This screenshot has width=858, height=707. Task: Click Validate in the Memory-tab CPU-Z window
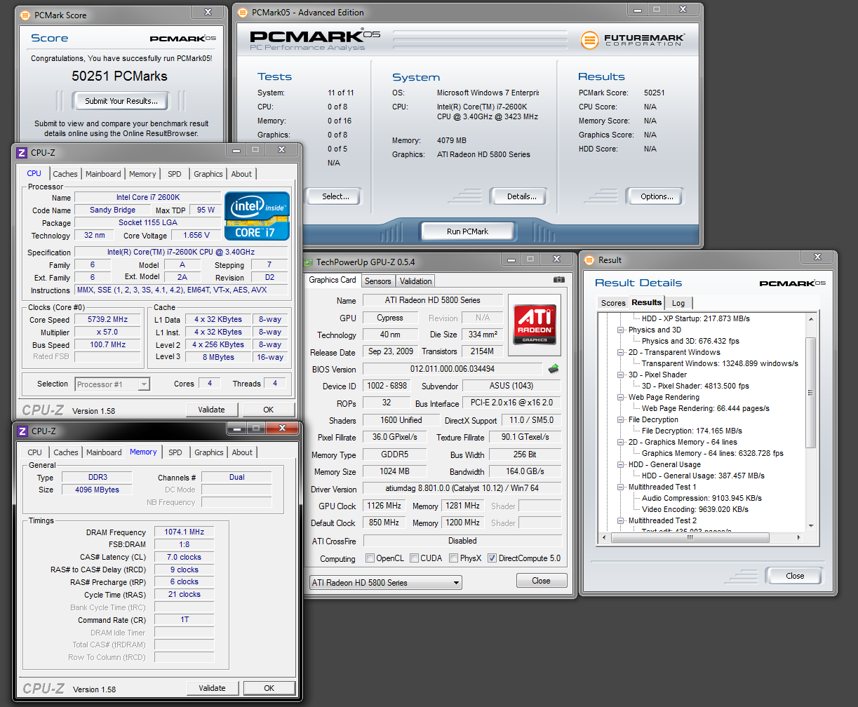(x=213, y=688)
